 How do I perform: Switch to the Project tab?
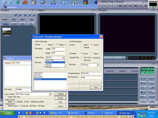click(x=5, y=20)
